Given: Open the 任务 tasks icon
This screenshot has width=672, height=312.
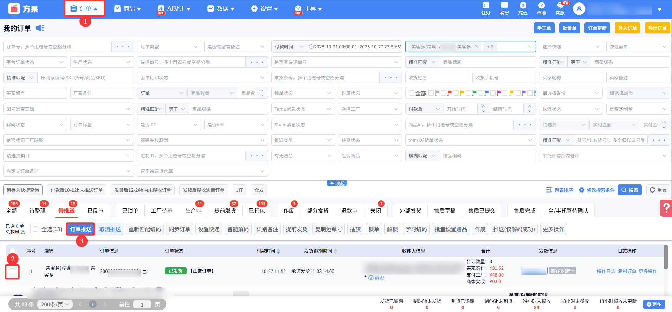Looking at the screenshot, I should pos(486,6).
